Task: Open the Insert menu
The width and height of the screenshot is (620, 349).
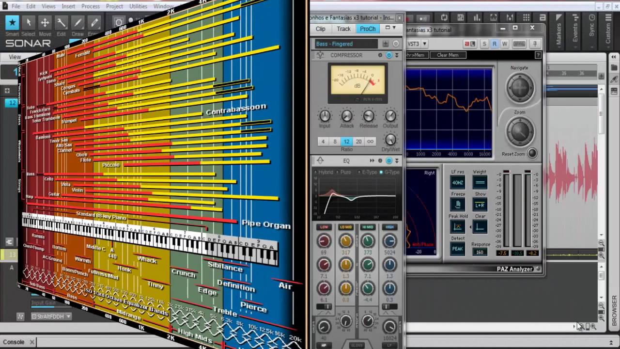Action: [68, 6]
